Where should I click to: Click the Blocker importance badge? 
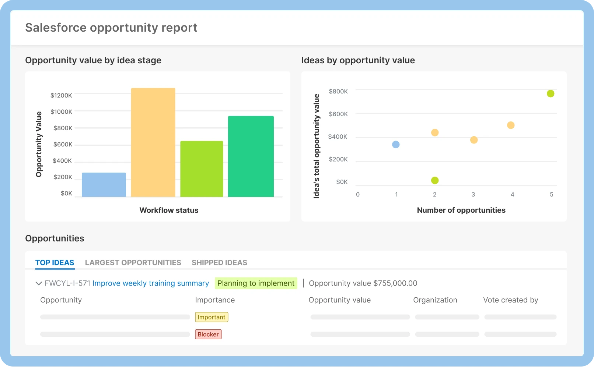208,334
